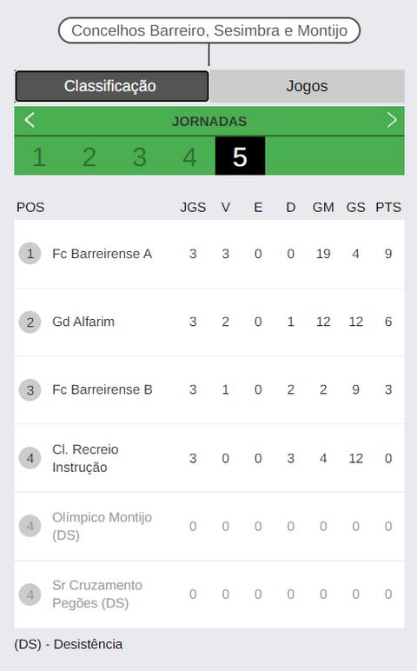
Task: Select jornada 3
Action: [139, 156]
